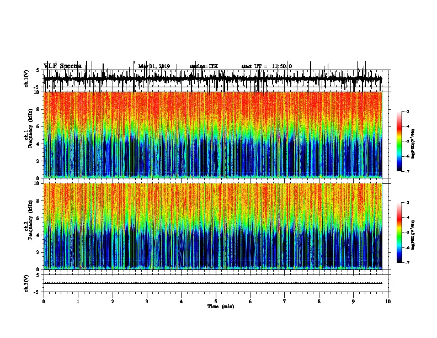Click the "ch.1(V)" vertical axis label
The height and width of the screenshot is (338, 437).
[x=26, y=78]
